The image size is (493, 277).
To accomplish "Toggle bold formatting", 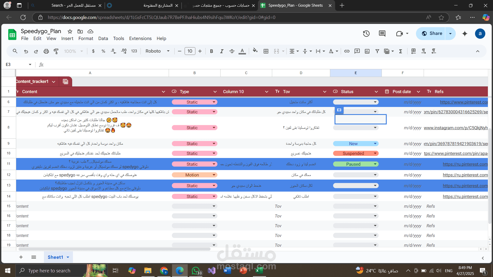I will click(x=211, y=51).
